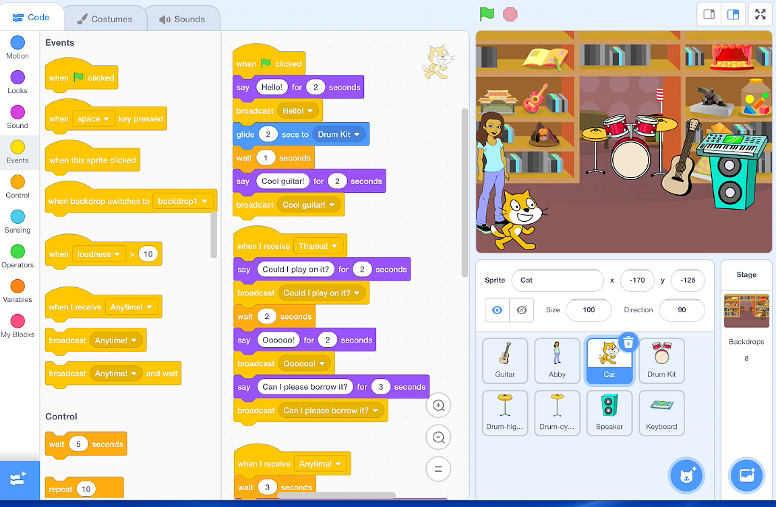The width and height of the screenshot is (776, 507).
Task: Click the loudness threshold value 10
Action: (x=148, y=254)
